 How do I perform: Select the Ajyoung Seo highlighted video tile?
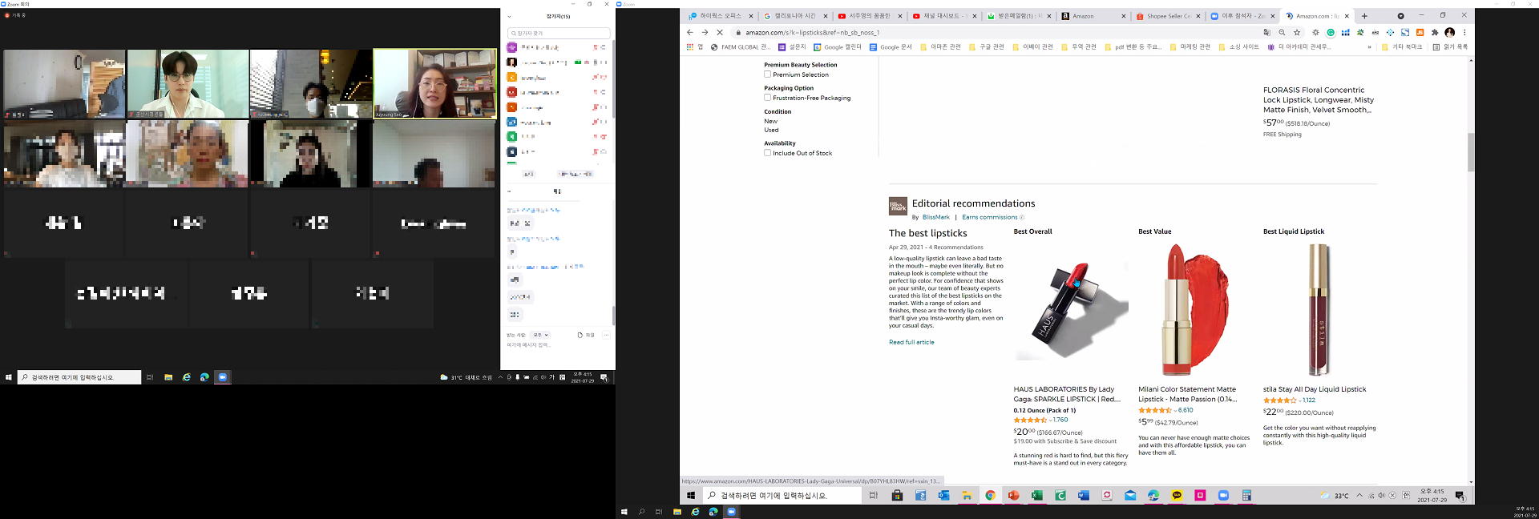(434, 84)
